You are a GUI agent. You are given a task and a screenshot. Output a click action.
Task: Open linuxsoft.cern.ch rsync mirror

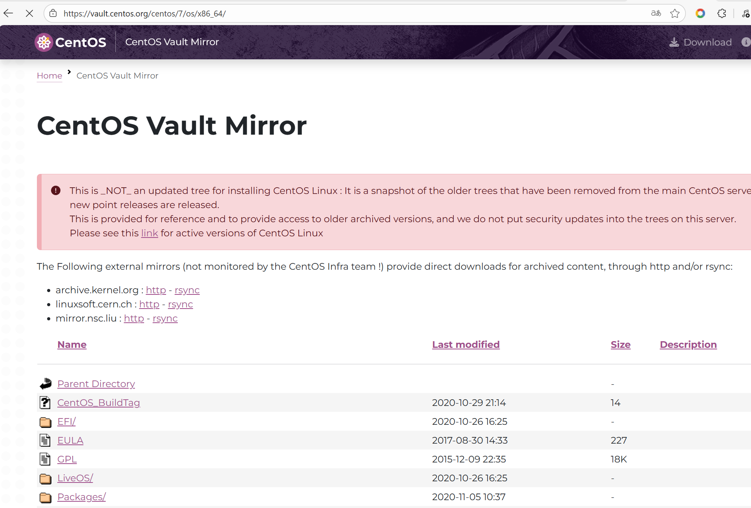coord(181,304)
